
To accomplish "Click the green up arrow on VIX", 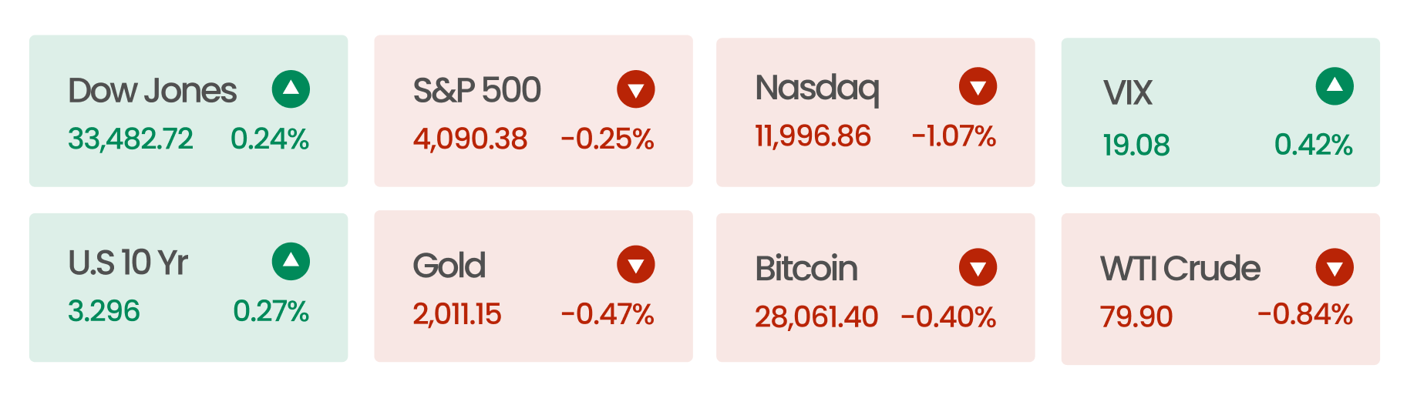I will coord(1335,86).
